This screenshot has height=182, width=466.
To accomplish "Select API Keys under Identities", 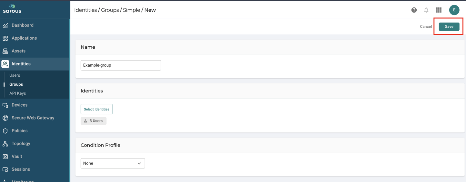I will pos(17,93).
